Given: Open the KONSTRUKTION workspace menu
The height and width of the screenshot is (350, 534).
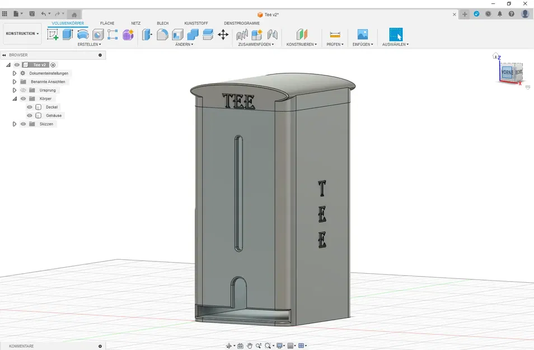Looking at the screenshot, I should 22,33.
